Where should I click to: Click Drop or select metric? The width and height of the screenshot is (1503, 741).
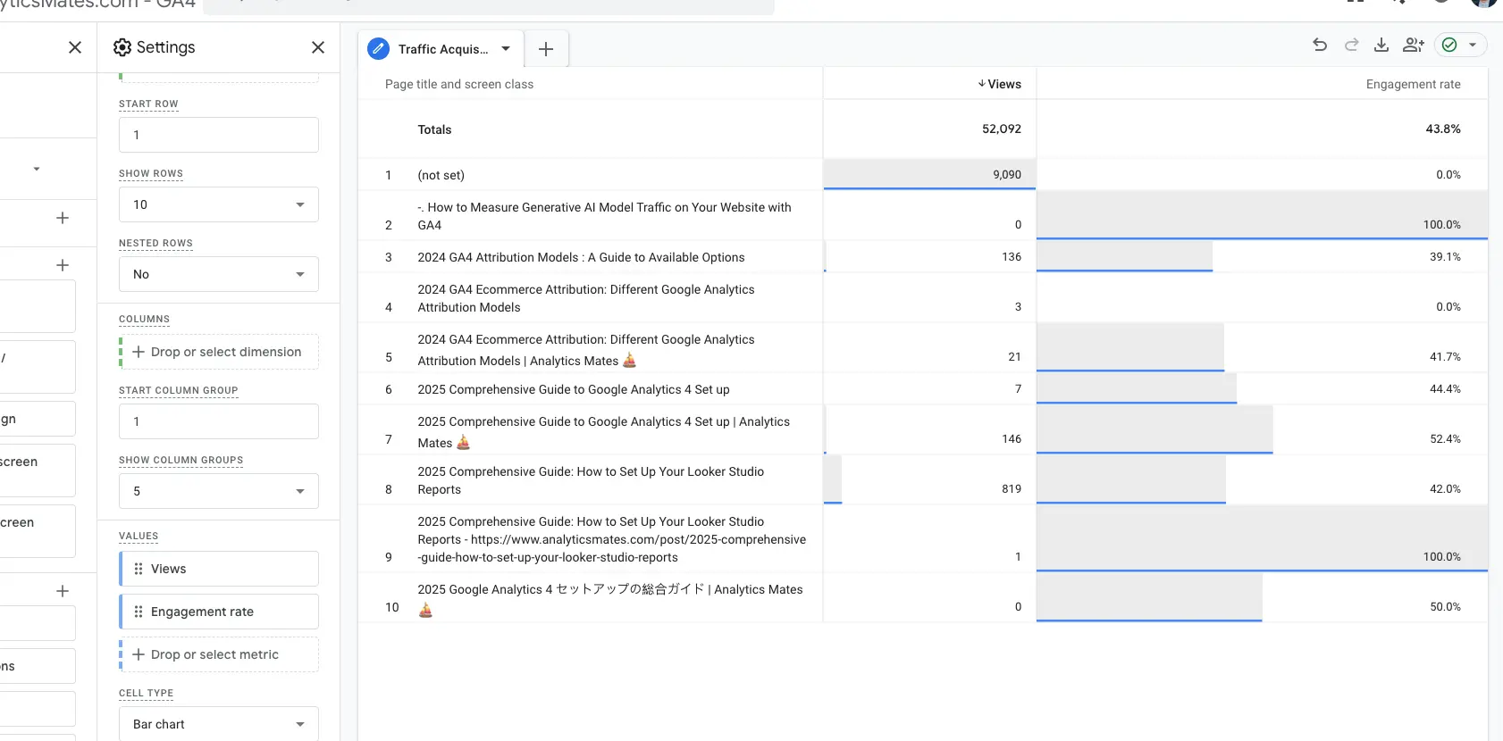tap(219, 654)
